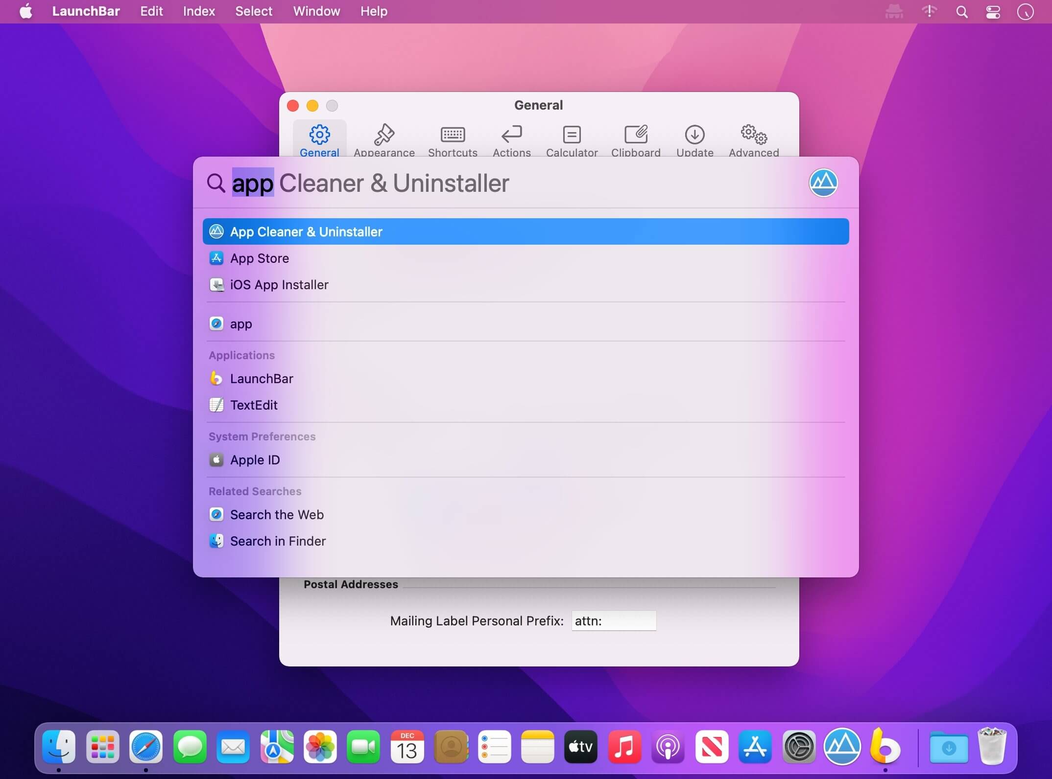Open Contacts from the Dock

tap(451, 747)
